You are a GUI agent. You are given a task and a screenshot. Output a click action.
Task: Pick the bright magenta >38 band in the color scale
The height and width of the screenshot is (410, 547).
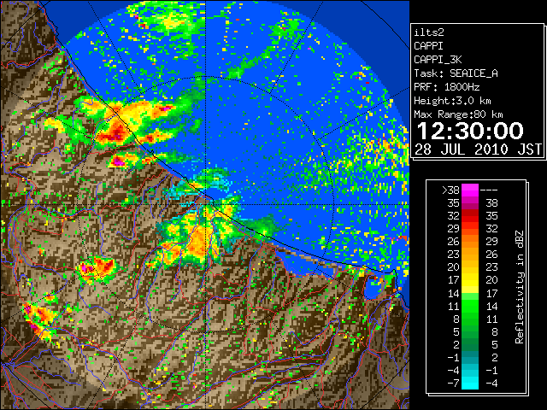click(x=470, y=190)
